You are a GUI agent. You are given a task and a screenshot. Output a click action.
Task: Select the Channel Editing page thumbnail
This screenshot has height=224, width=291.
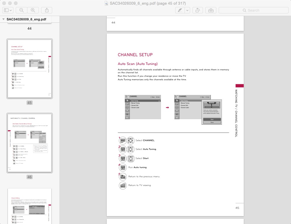tap(29, 206)
